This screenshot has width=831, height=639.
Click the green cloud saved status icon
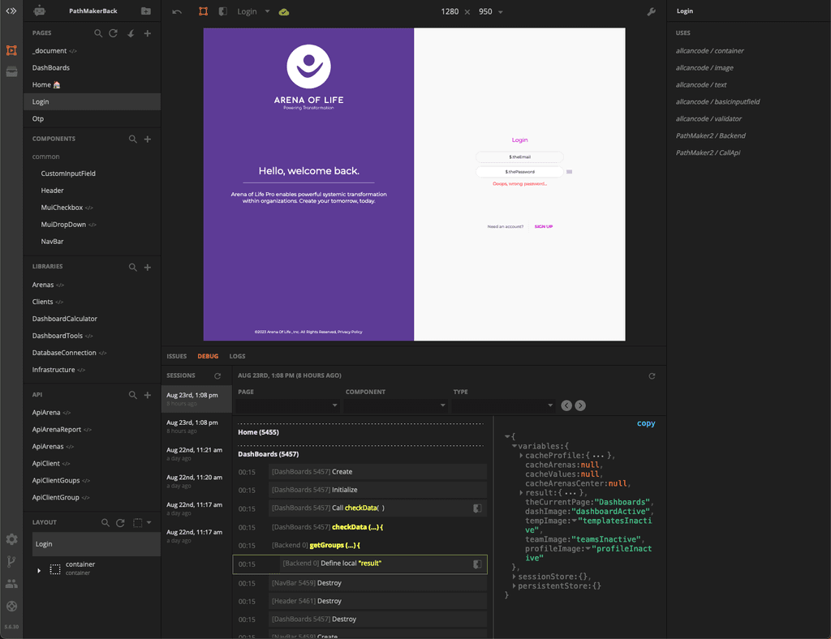[284, 11]
